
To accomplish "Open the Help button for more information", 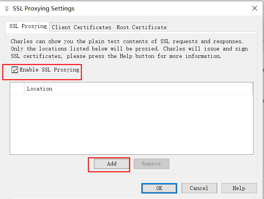I will pyautogui.click(x=239, y=188).
